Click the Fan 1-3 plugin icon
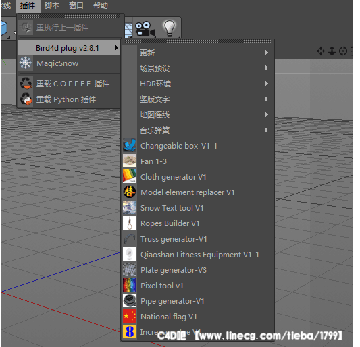This screenshot has height=347, width=360. [x=130, y=161]
